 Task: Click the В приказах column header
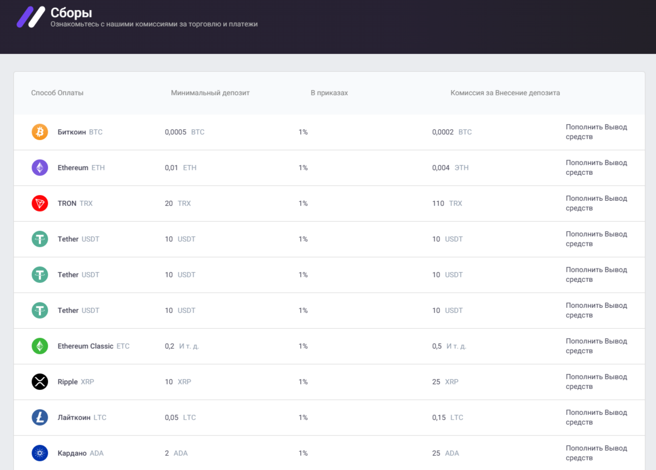pos(329,93)
